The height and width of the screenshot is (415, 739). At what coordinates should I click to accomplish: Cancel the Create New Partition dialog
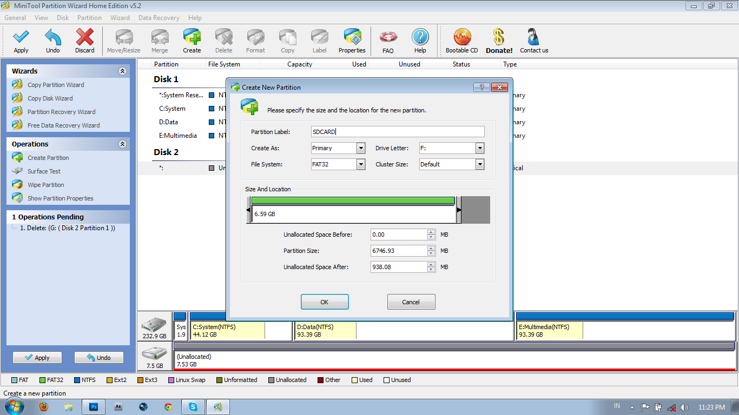coord(411,302)
